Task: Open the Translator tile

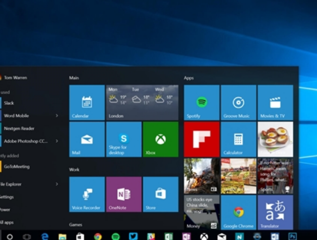Action: (275, 213)
